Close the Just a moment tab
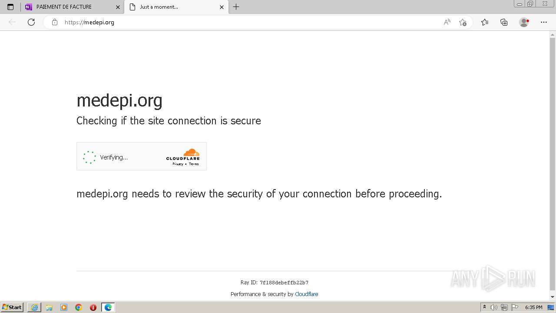Viewport: 556px width, 313px height. pyautogui.click(x=222, y=7)
